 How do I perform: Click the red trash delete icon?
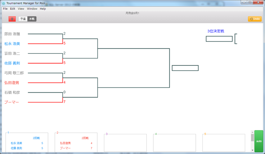[12, 19]
